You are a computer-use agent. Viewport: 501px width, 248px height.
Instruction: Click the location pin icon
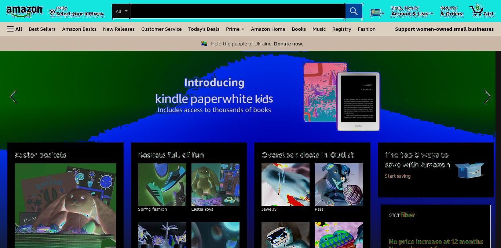(x=52, y=12)
